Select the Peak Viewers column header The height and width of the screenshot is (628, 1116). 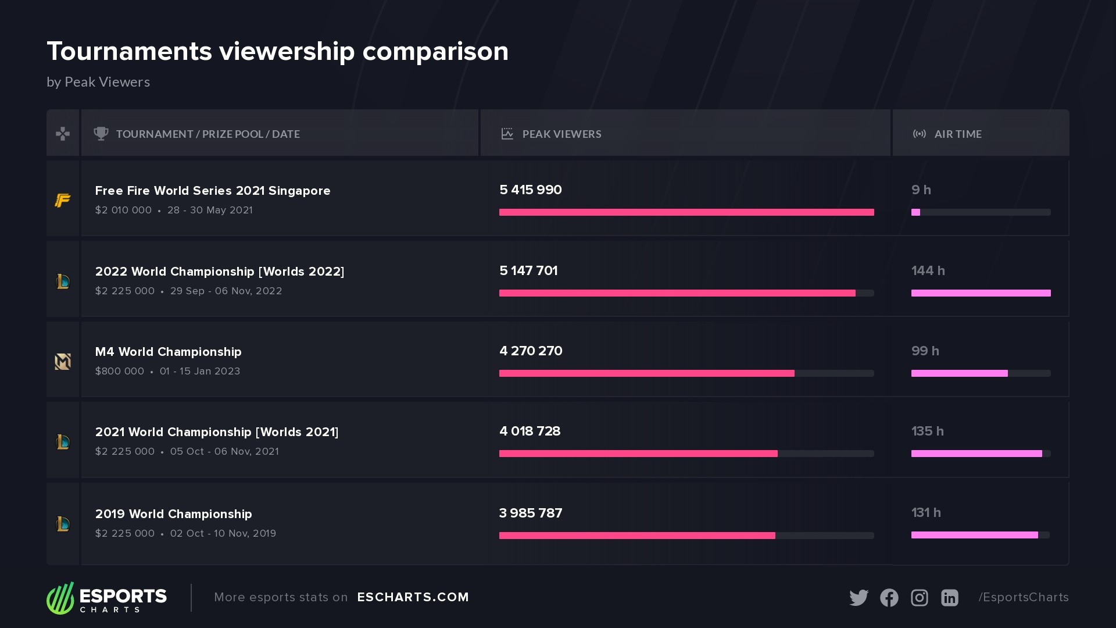coord(685,133)
